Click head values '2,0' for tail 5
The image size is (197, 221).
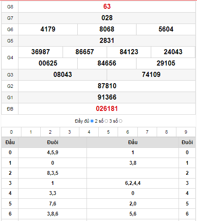coord(133,204)
